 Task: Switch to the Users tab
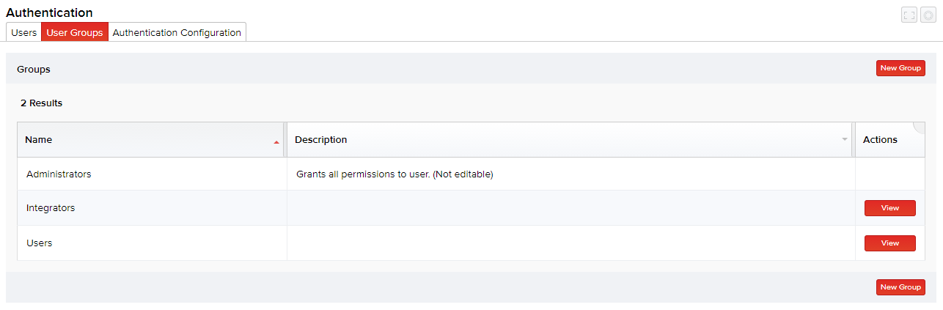tap(24, 32)
